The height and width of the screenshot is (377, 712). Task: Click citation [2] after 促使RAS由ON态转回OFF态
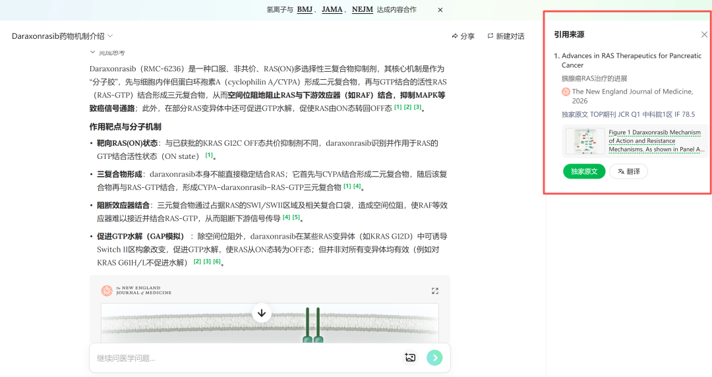click(408, 107)
